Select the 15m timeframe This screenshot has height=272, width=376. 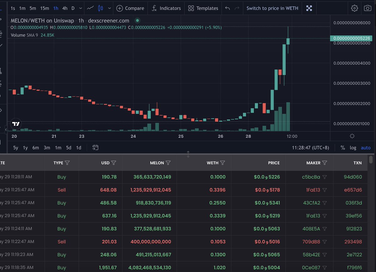pyautogui.click(x=44, y=8)
